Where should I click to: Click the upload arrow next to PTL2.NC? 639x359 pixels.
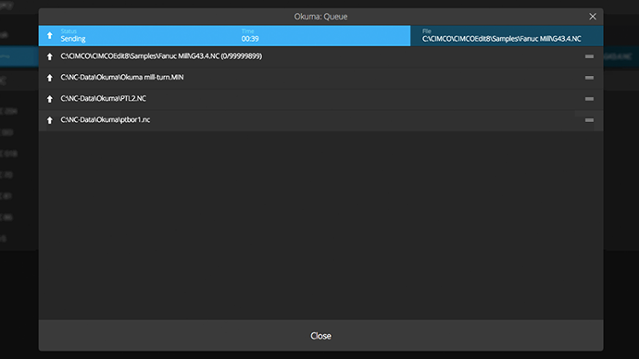click(x=50, y=99)
